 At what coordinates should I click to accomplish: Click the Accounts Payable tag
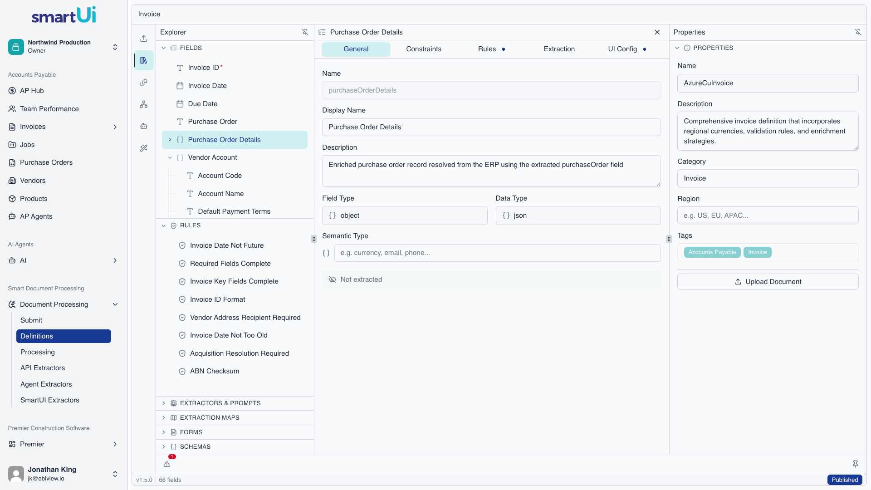(x=712, y=252)
